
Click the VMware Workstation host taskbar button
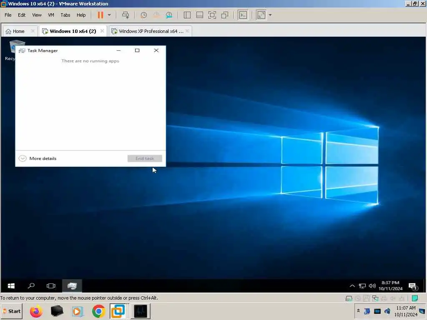[x=118, y=311]
